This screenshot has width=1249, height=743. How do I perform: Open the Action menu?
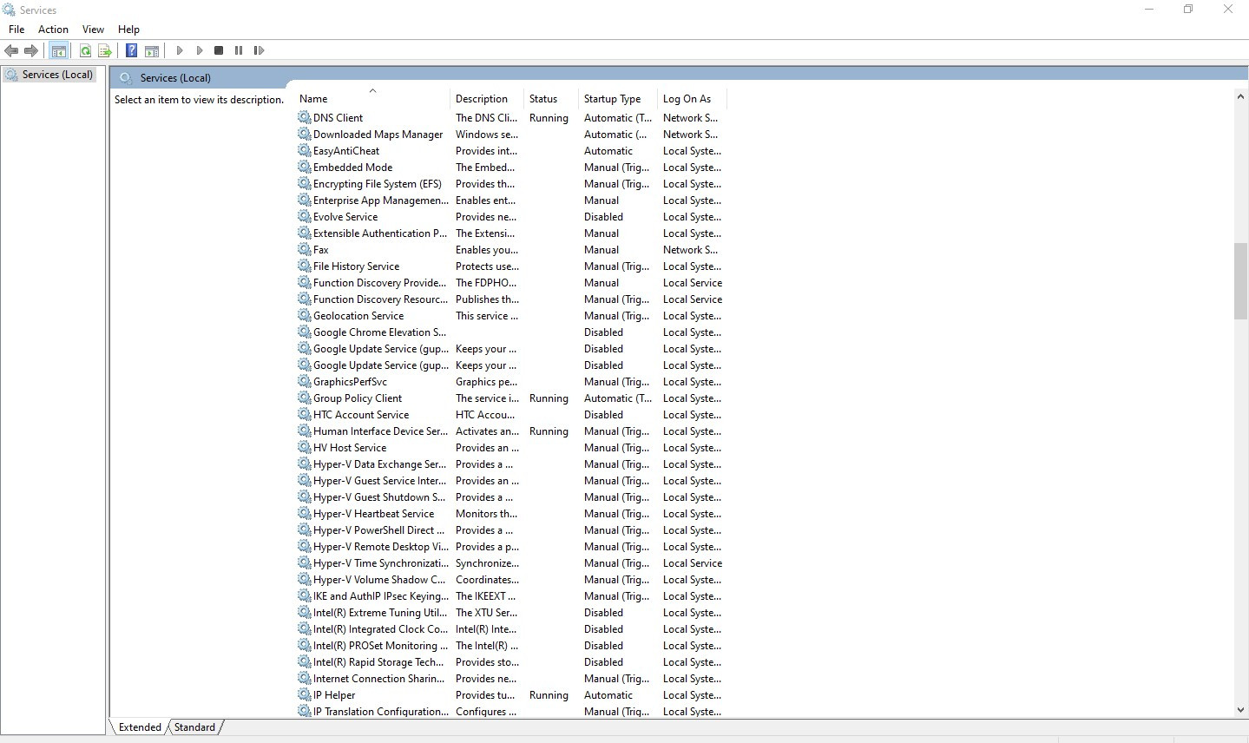pos(53,29)
